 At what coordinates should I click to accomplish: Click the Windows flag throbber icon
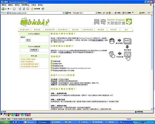(151, 5)
